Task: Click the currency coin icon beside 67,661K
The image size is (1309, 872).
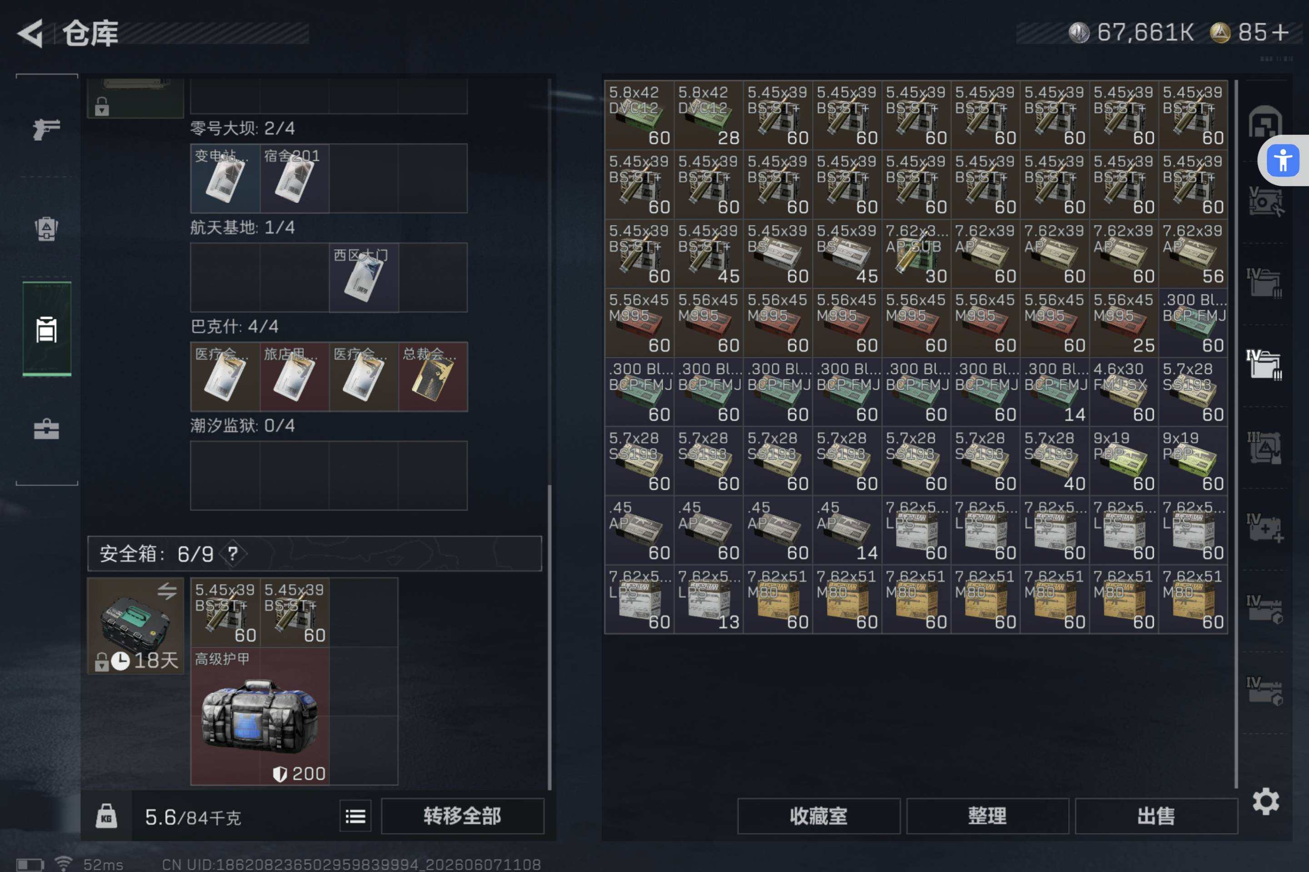Action: coord(1079,32)
